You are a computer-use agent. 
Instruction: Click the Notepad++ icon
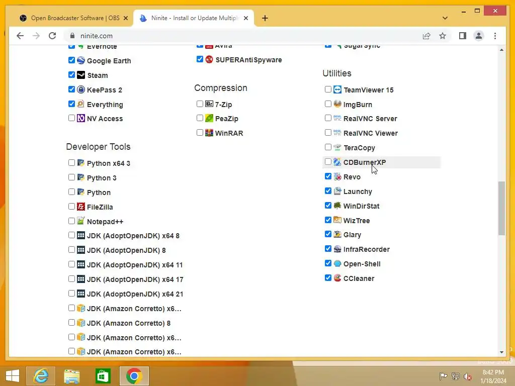click(x=81, y=221)
